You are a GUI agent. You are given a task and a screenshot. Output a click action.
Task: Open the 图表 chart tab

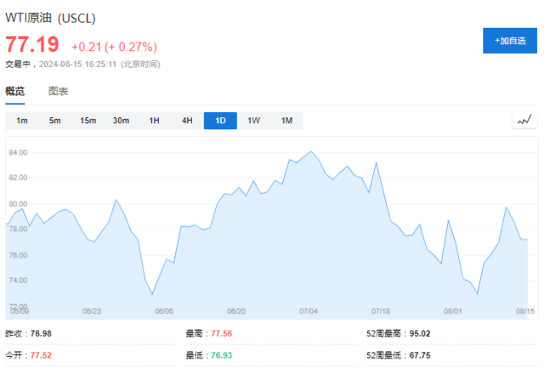(x=58, y=91)
